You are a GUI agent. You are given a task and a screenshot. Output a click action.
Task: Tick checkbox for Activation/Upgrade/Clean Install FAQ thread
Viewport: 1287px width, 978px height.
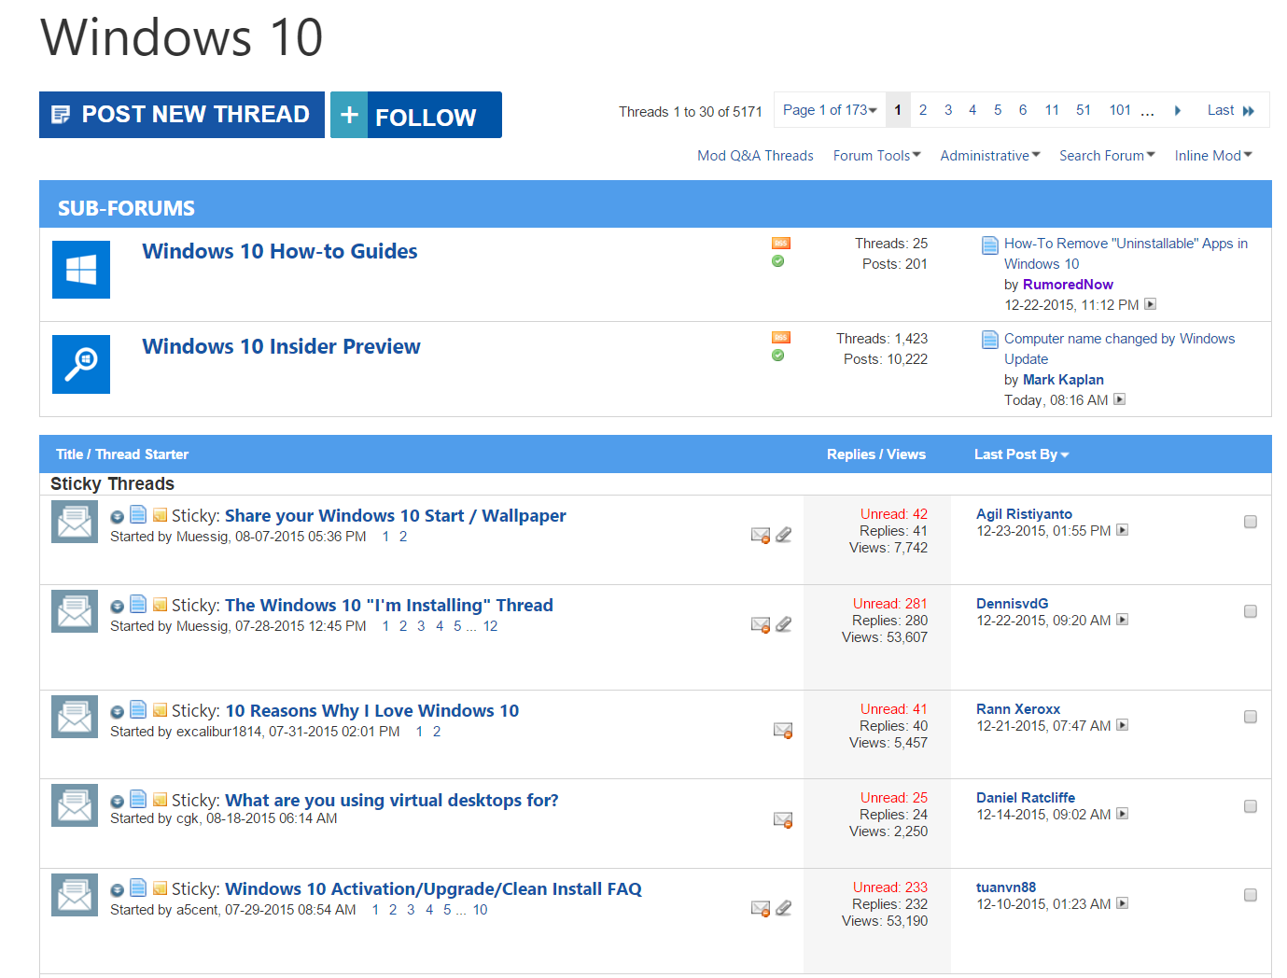tap(1251, 895)
